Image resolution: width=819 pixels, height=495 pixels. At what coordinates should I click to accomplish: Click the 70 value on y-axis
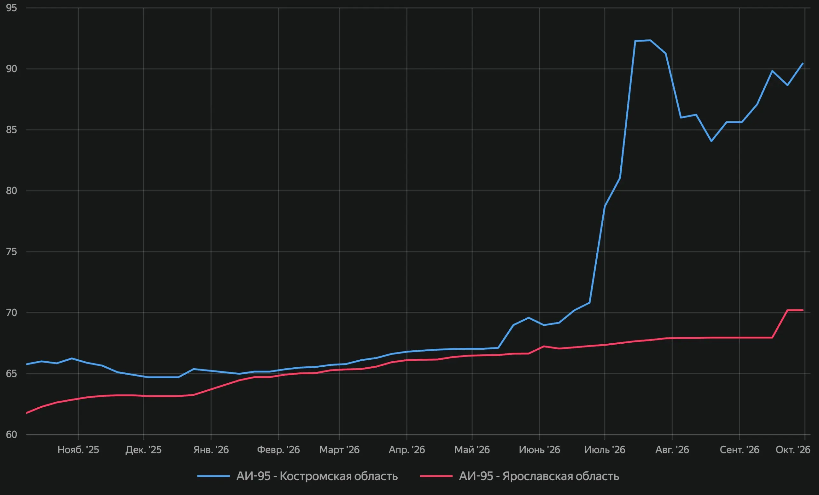click(x=11, y=313)
